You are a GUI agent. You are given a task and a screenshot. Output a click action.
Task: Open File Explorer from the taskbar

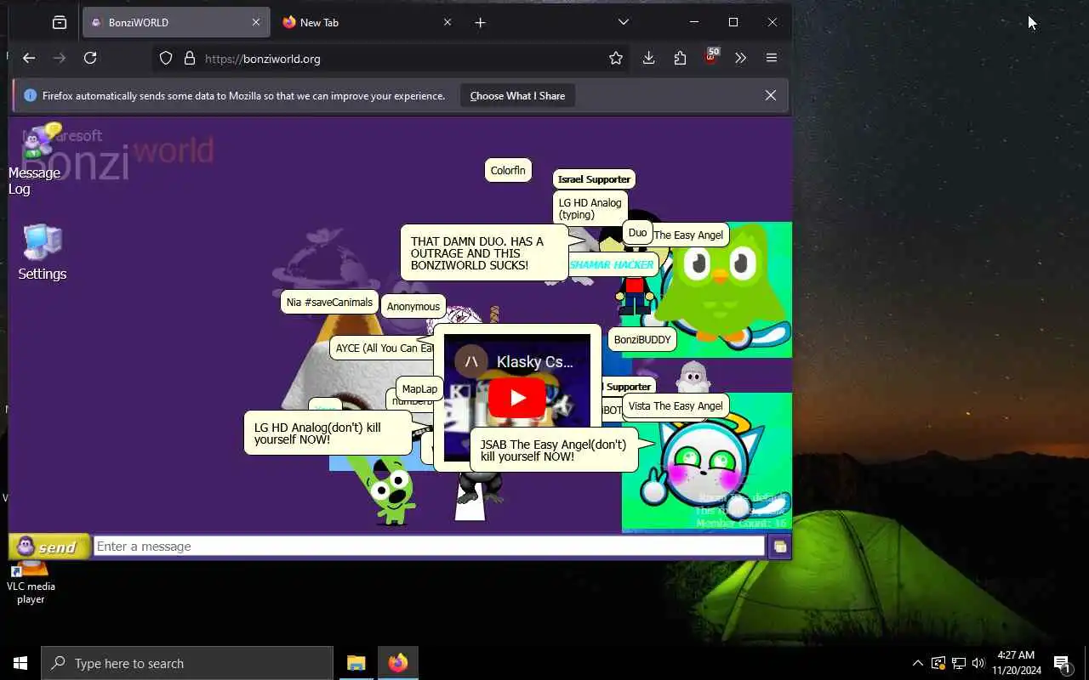pos(356,663)
